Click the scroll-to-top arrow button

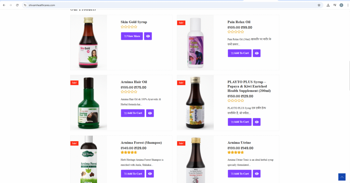coord(342,177)
